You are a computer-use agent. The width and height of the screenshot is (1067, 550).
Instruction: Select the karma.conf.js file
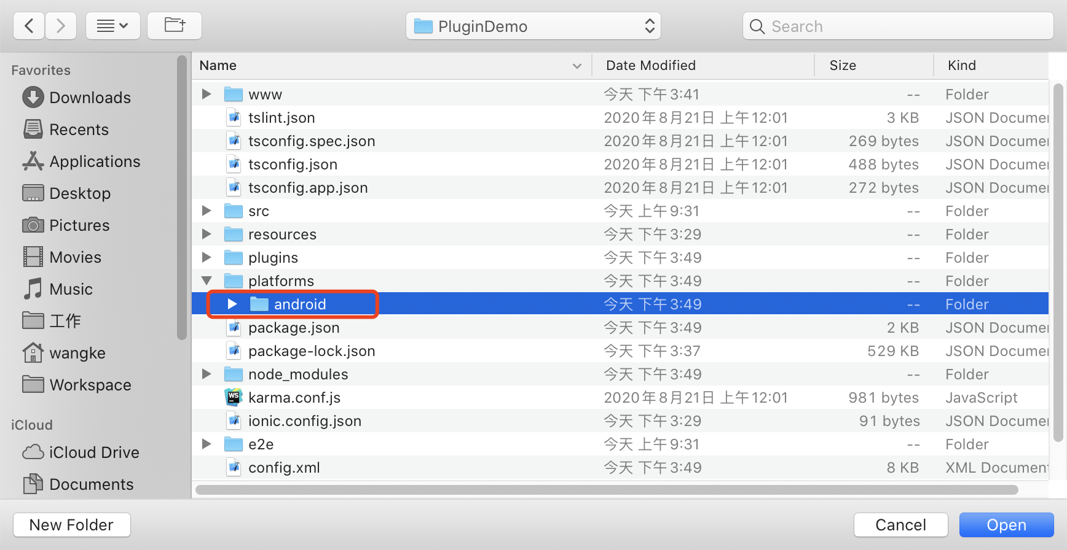tap(294, 398)
